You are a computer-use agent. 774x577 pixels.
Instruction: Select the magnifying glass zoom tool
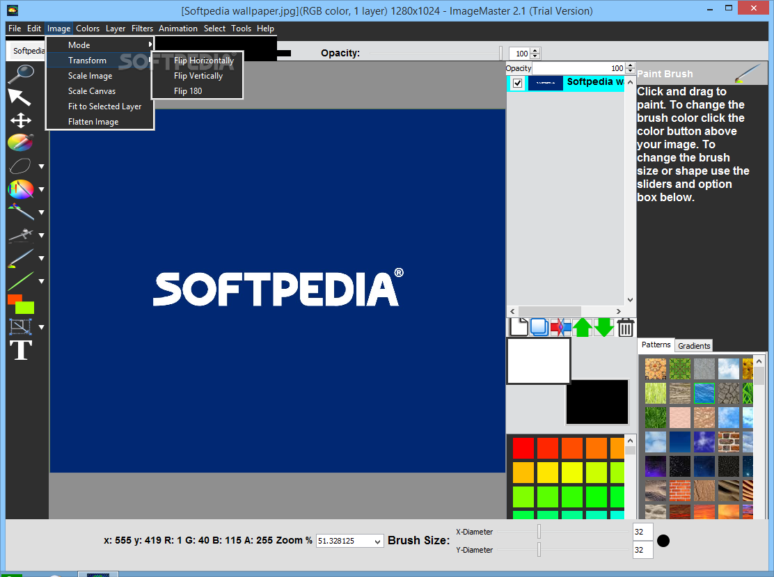(x=21, y=74)
